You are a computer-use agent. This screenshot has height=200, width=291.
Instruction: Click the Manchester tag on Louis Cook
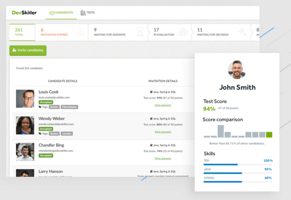point(69,107)
